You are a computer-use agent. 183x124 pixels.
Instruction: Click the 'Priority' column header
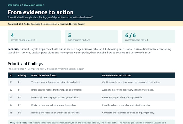[22, 75]
